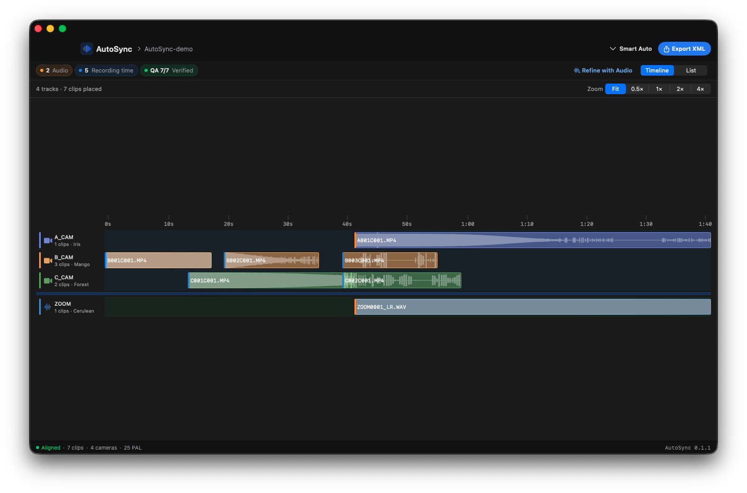Click the 1:20 ruler mark
The height and width of the screenshot is (493, 747).
click(x=587, y=224)
